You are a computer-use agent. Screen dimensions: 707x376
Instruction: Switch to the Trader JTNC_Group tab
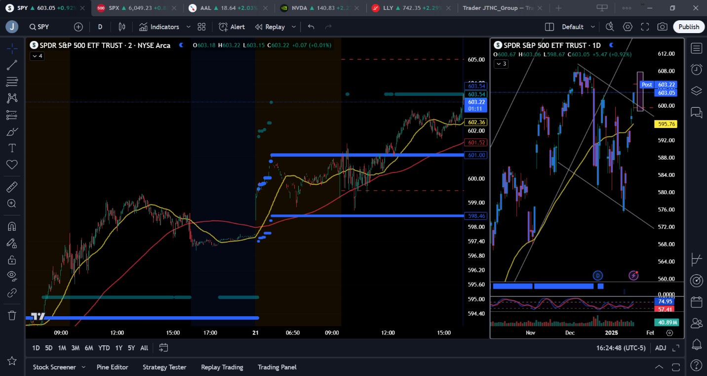[x=504, y=8]
